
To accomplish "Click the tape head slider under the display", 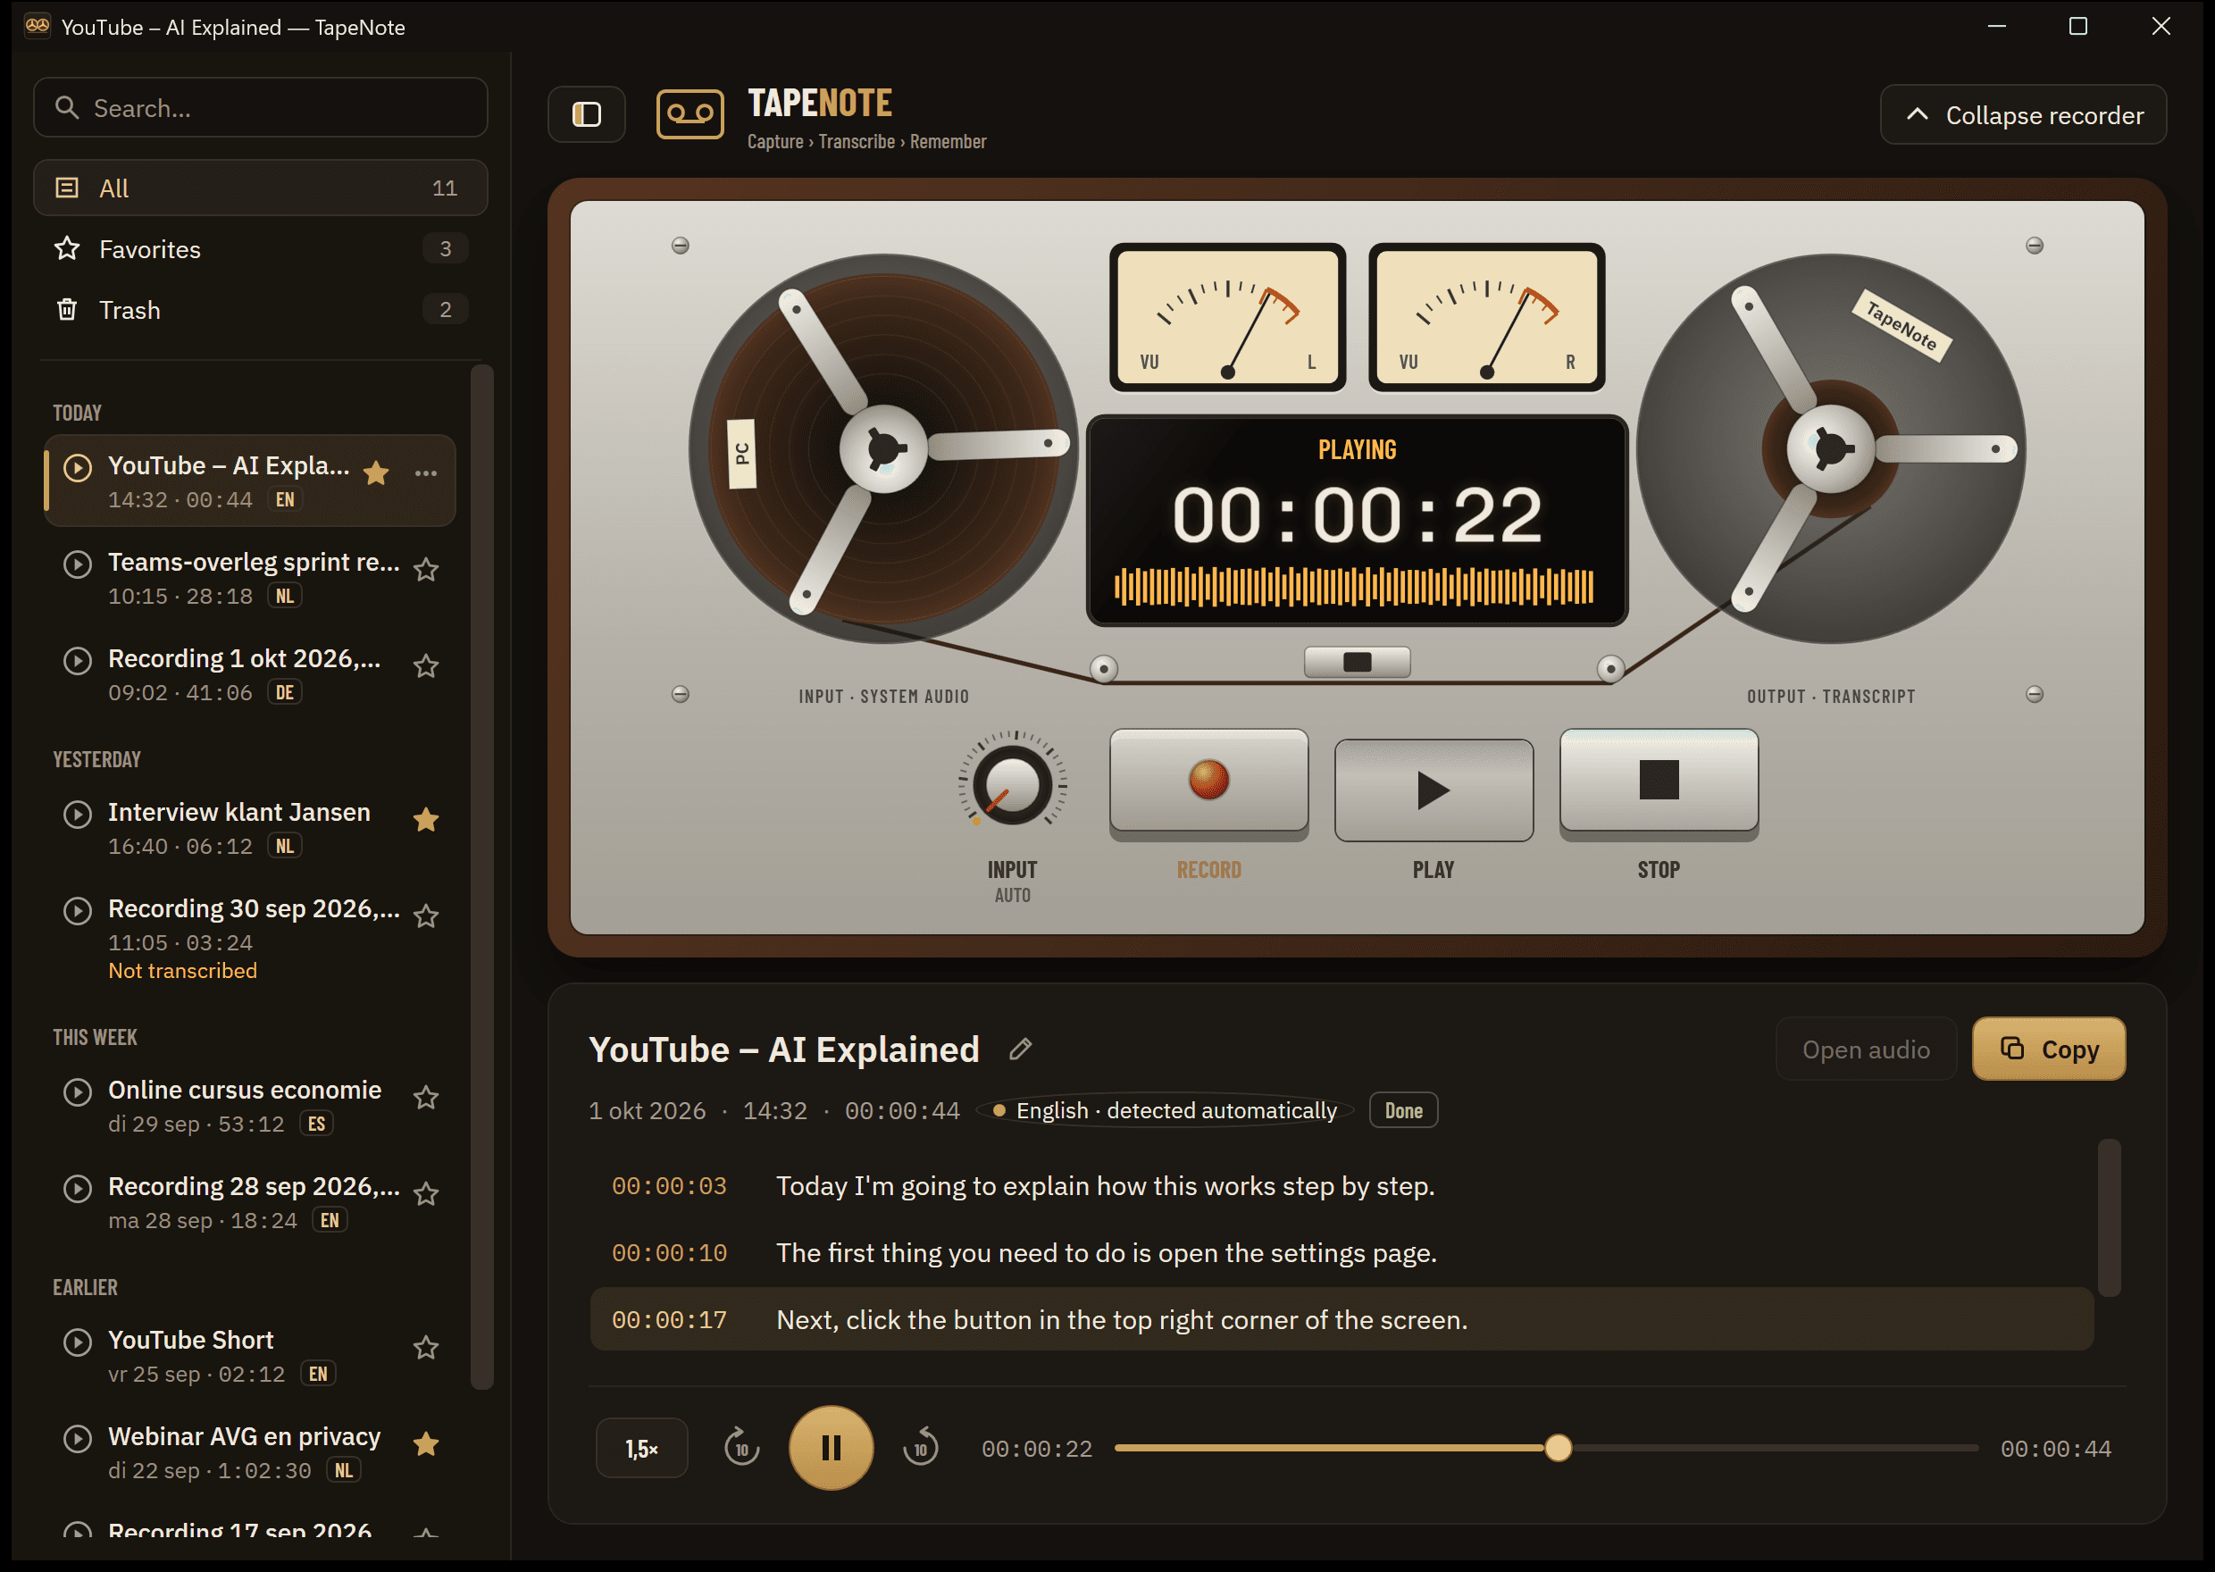I will tap(1357, 662).
